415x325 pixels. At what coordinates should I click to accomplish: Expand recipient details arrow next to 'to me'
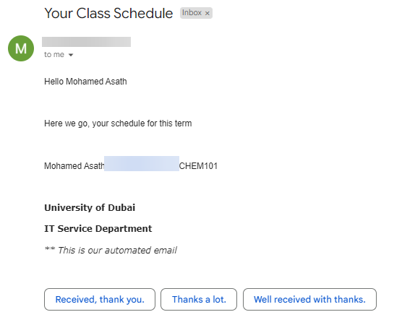[x=71, y=55]
